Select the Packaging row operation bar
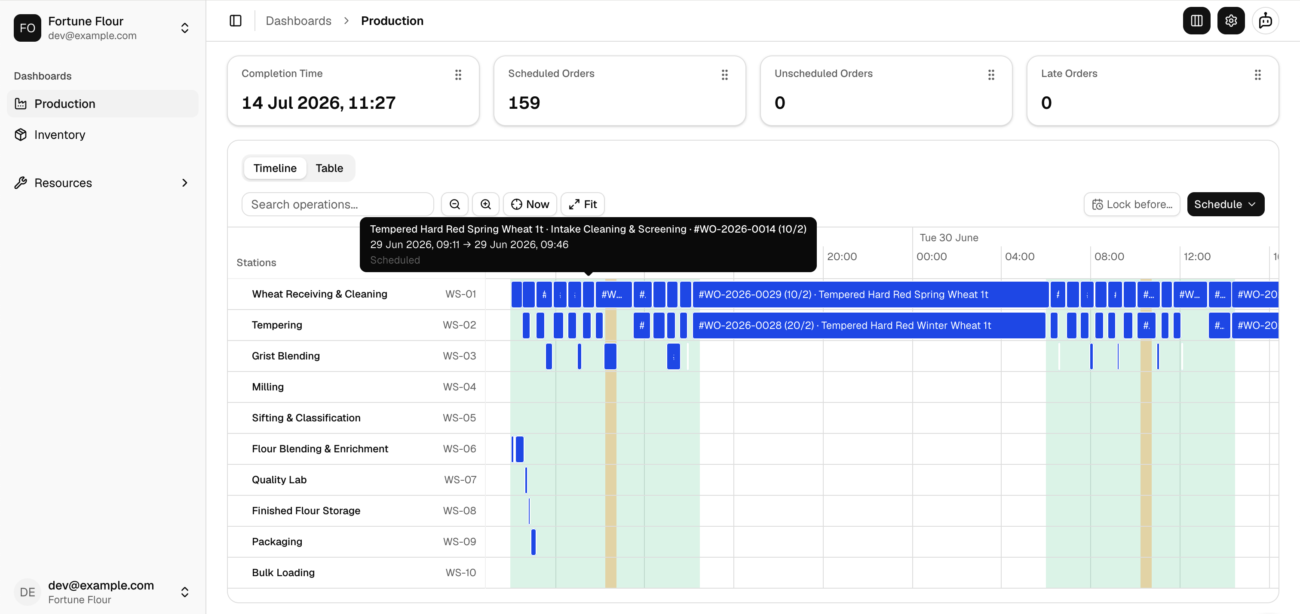This screenshot has width=1300, height=614. point(533,542)
